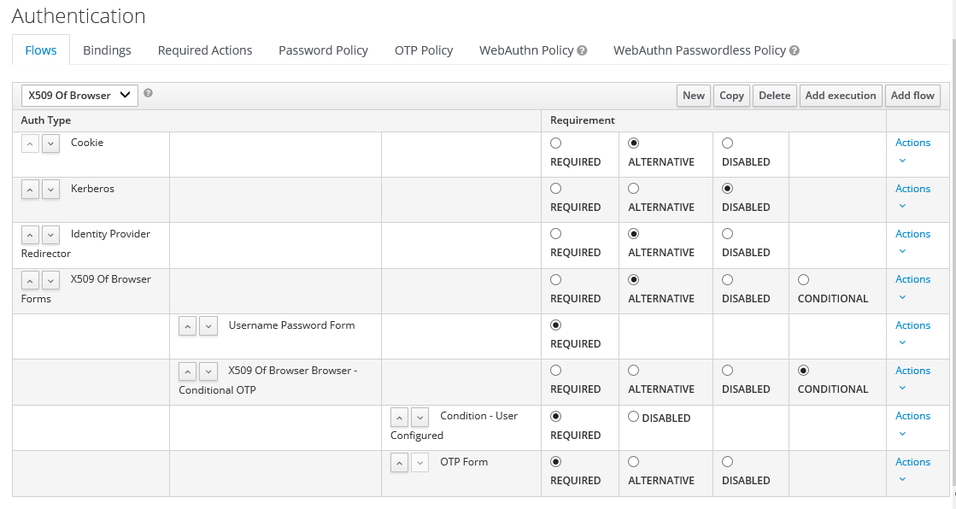This screenshot has height=509, width=956.
Task: Click the Delete flow button
Action: (774, 96)
